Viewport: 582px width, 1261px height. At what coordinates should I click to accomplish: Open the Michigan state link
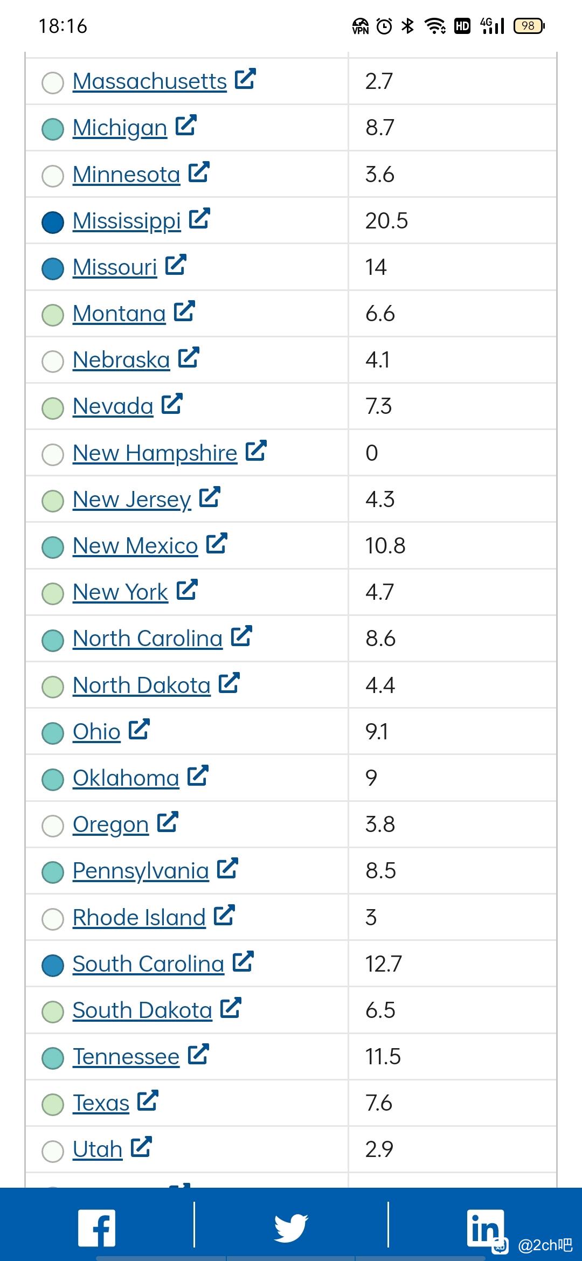tap(120, 128)
